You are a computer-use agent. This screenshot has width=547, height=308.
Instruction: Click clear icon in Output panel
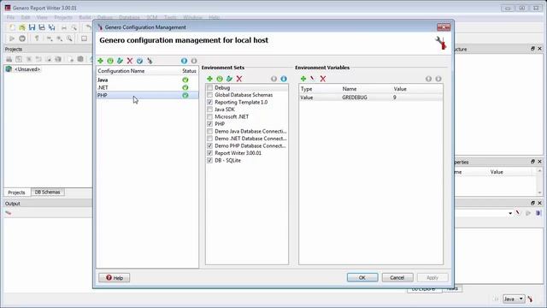click(x=8, y=213)
